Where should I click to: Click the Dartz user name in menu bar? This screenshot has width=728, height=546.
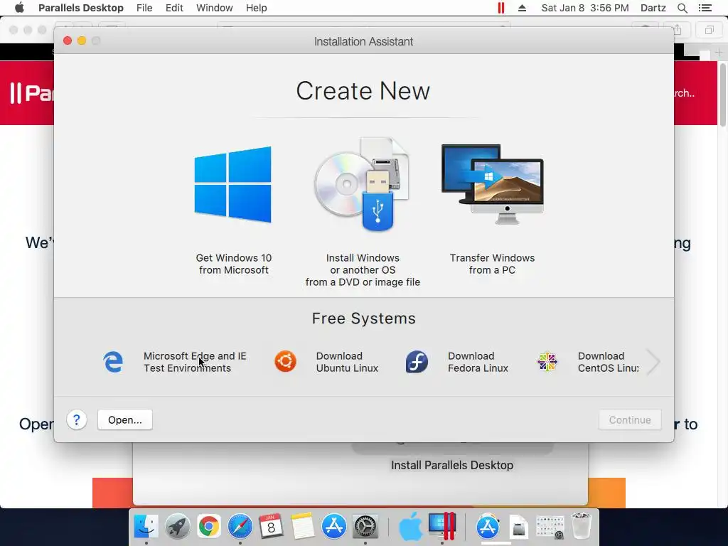[x=653, y=8]
